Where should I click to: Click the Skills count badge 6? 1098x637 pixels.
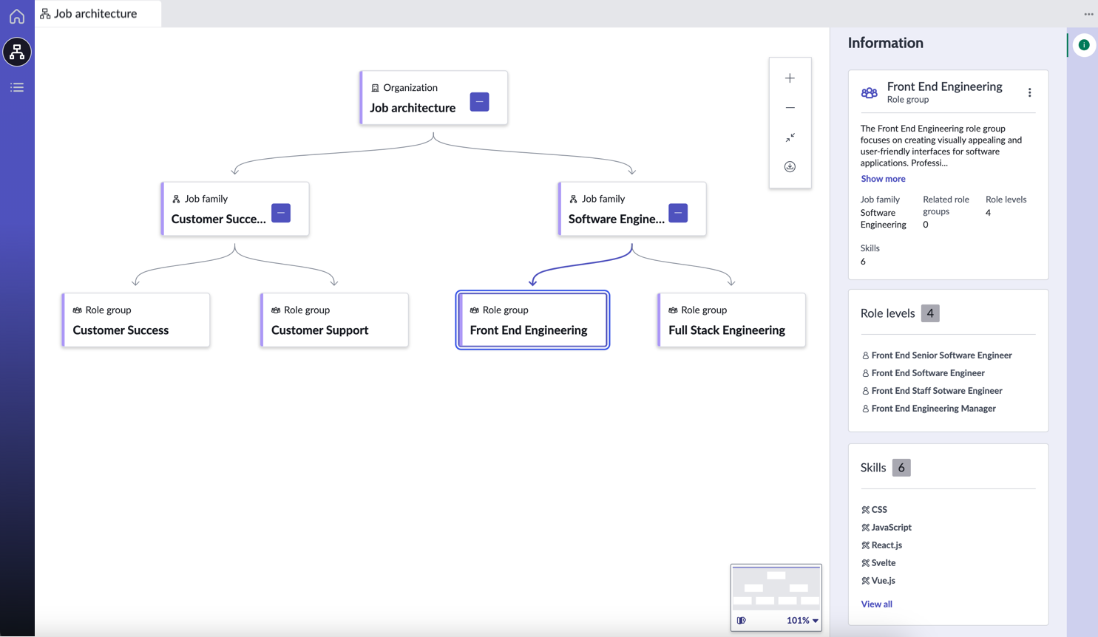point(901,468)
